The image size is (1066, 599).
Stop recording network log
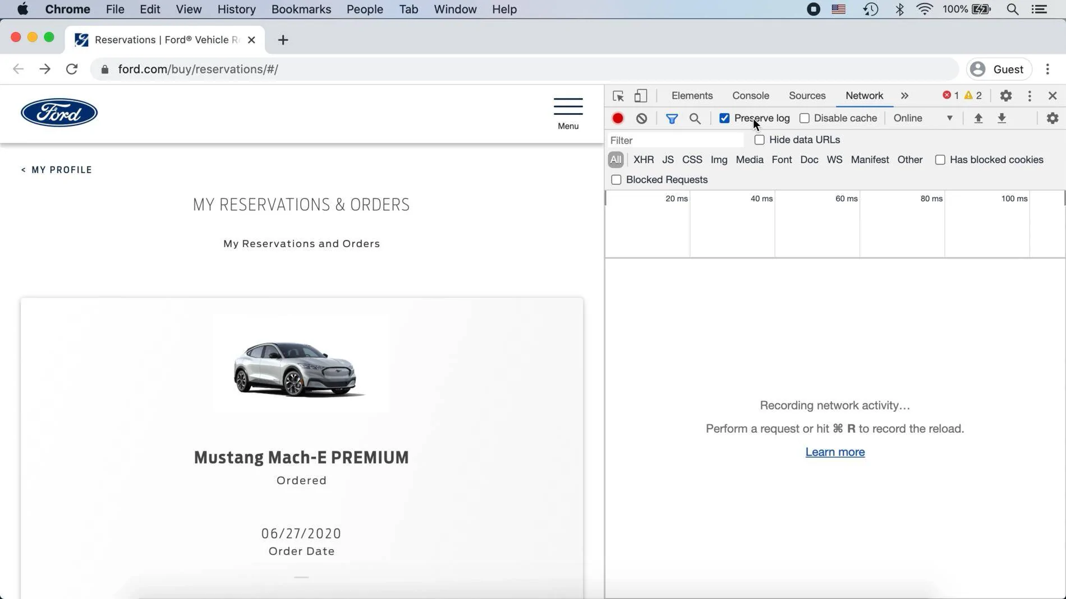click(618, 118)
